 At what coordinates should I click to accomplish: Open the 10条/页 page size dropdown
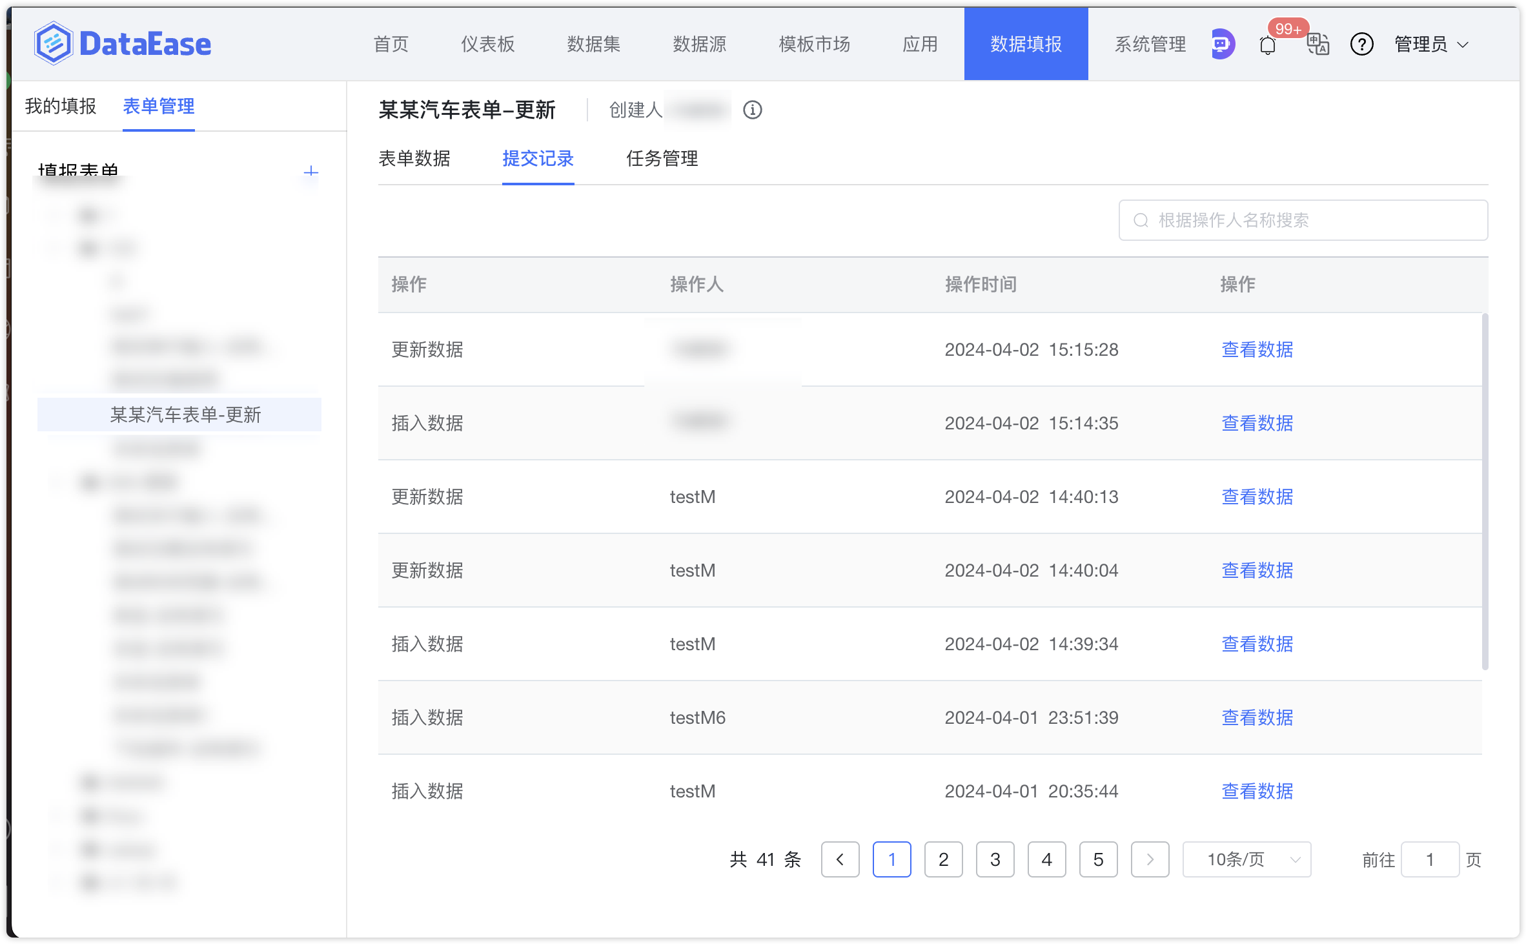click(1246, 859)
